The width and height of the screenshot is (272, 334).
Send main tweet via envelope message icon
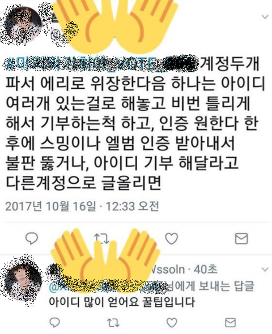(x=241, y=238)
